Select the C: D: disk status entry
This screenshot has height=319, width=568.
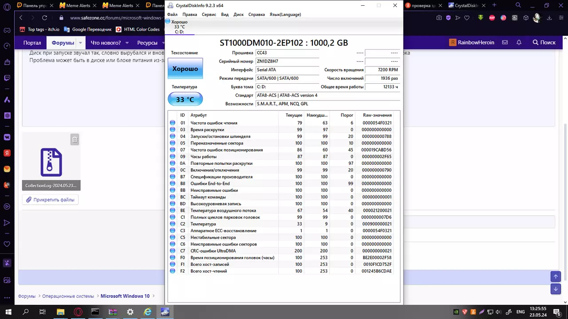(x=179, y=27)
